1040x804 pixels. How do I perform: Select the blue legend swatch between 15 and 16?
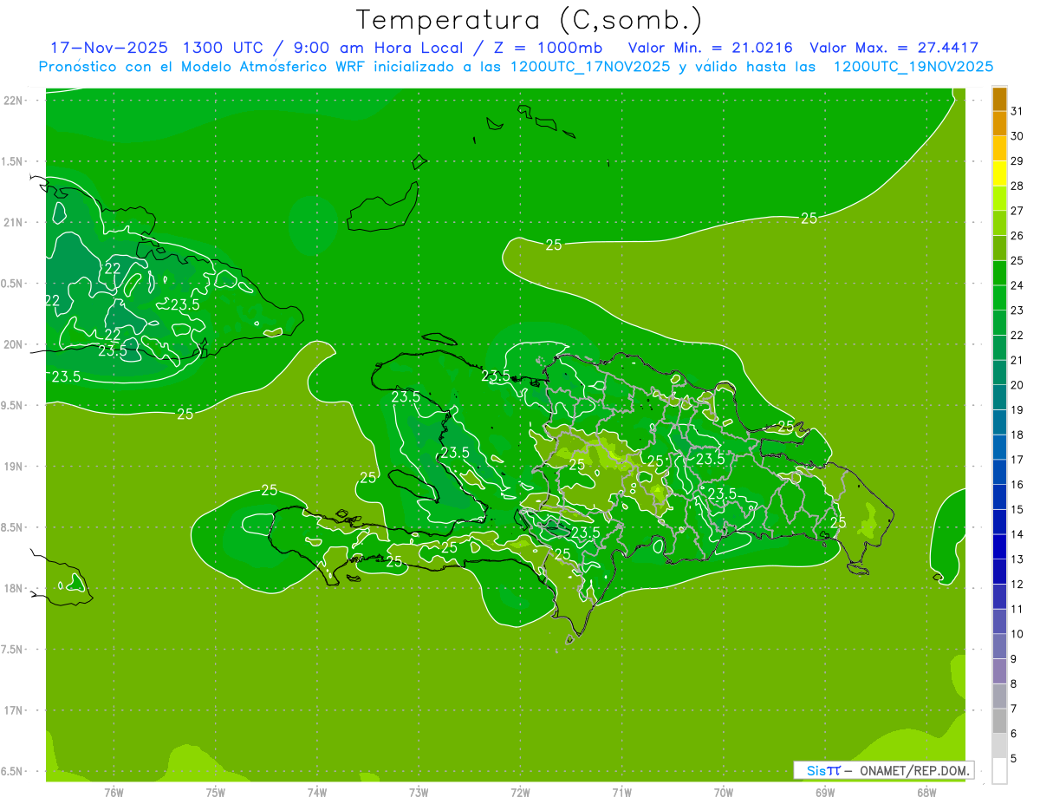pyautogui.click(x=999, y=497)
